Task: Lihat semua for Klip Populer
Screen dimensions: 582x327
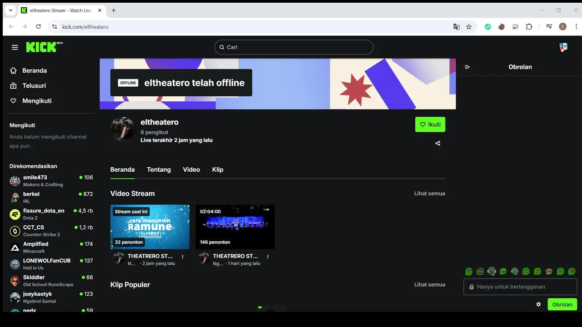Action: 430,285
